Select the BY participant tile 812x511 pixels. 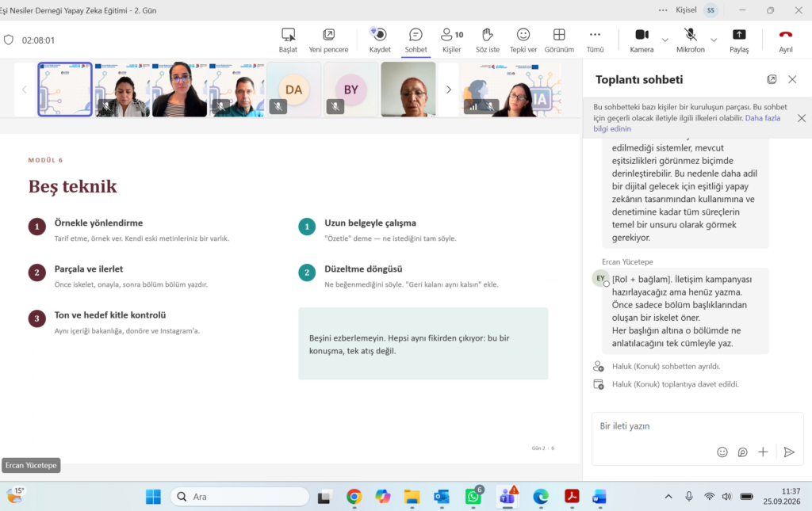[x=351, y=90]
